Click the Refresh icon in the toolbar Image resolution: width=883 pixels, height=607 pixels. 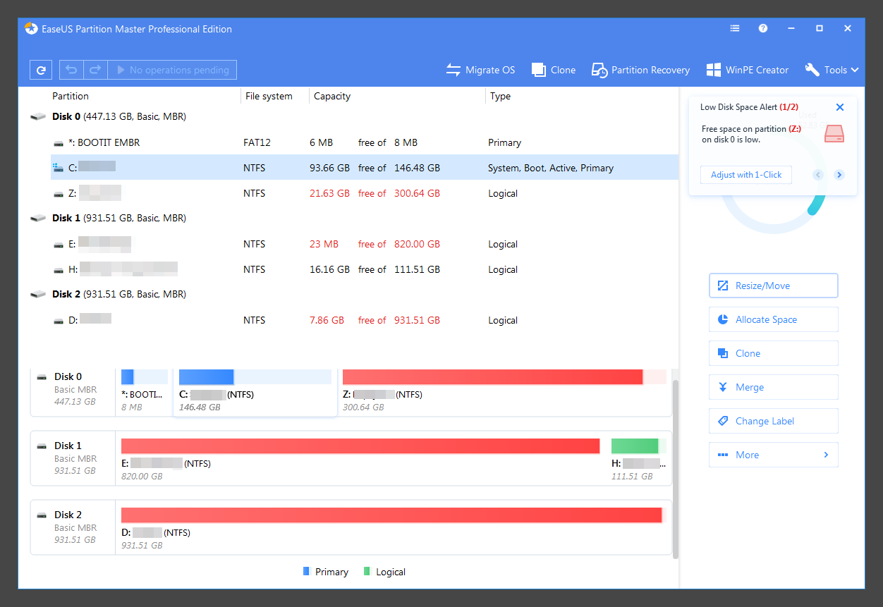coord(41,70)
